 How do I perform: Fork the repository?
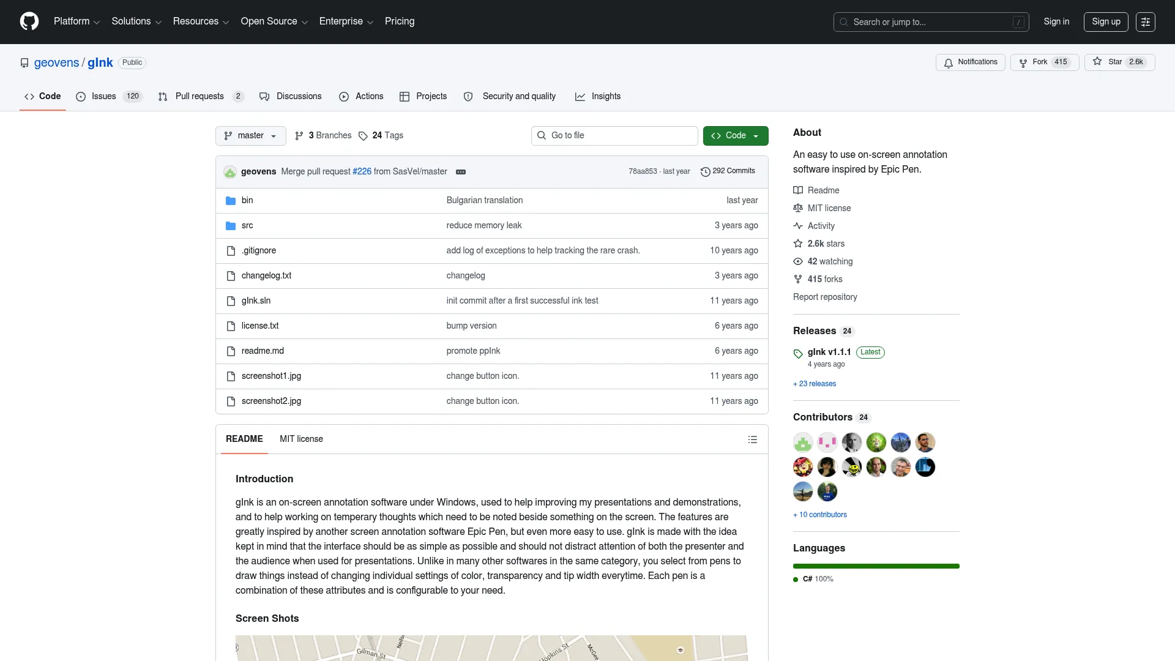1044,62
